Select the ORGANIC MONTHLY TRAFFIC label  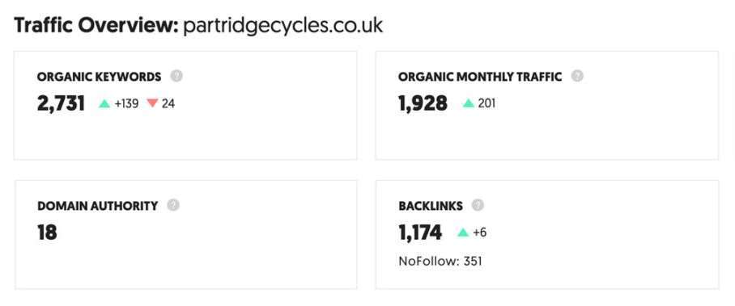tap(480, 77)
